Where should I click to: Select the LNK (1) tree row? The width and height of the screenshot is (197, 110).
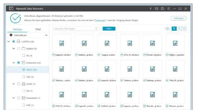click(x=28, y=105)
